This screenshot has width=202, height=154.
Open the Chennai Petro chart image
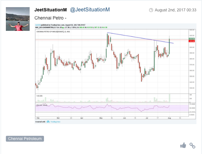pyautogui.click(x=115, y=74)
